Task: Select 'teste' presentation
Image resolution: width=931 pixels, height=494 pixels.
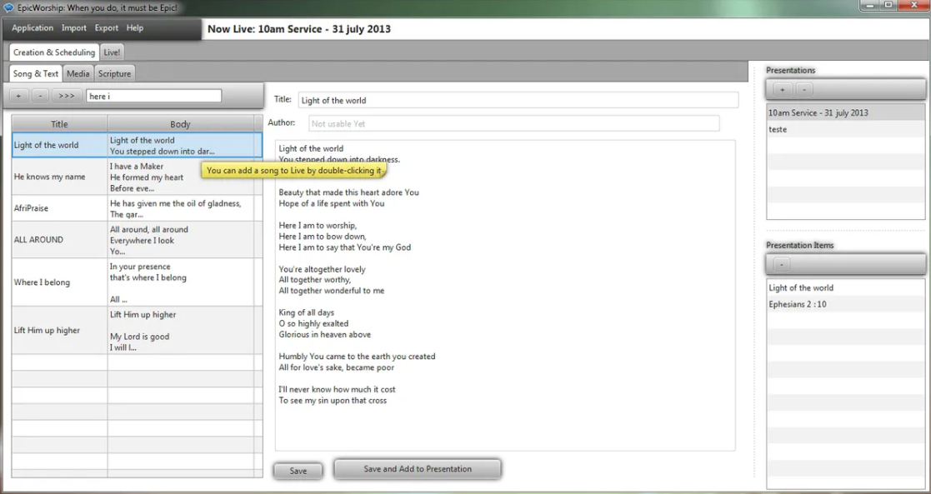Action: coord(845,129)
